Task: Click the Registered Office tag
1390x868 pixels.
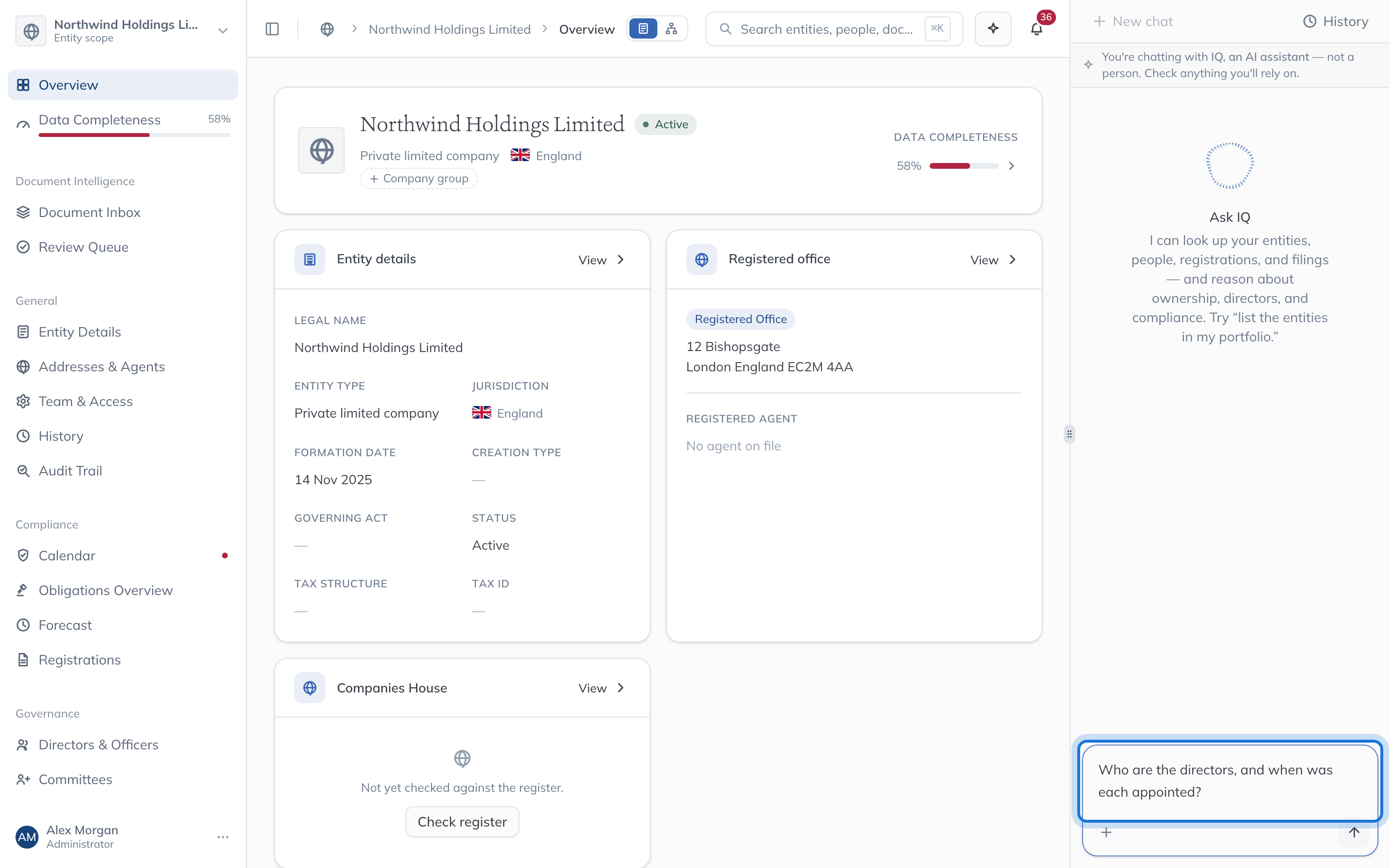Action: (740, 319)
